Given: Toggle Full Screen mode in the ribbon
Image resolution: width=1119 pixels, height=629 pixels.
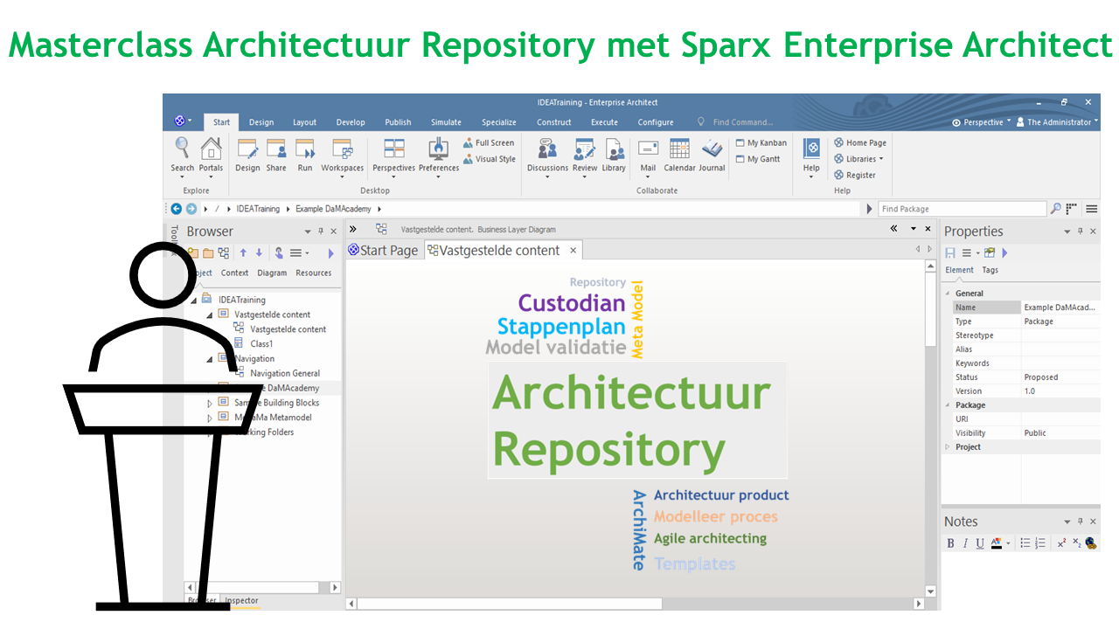Looking at the screenshot, I should 489,143.
